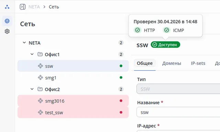Screen dimensions: 220x132
Task: Switch to the Общее tab
Action: point(145,63)
